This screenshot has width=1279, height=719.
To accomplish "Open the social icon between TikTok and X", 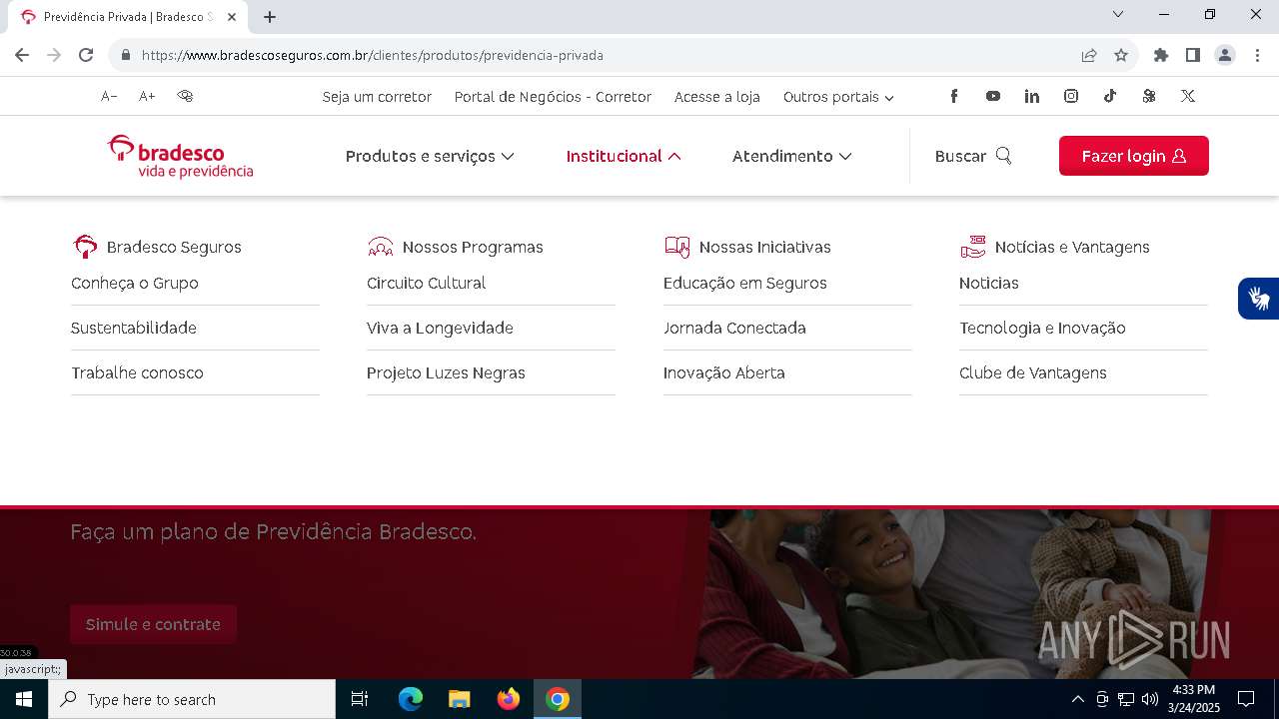I will point(1149,96).
